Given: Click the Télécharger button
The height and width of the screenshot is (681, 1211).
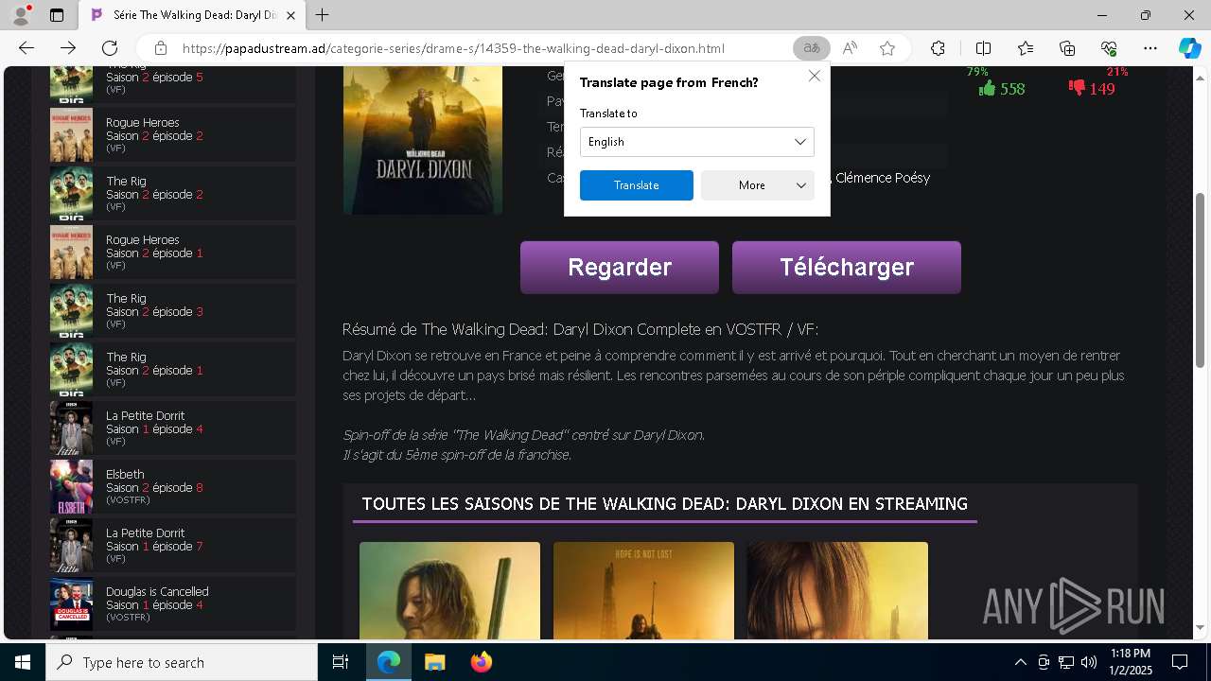Looking at the screenshot, I should pos(847,267).
